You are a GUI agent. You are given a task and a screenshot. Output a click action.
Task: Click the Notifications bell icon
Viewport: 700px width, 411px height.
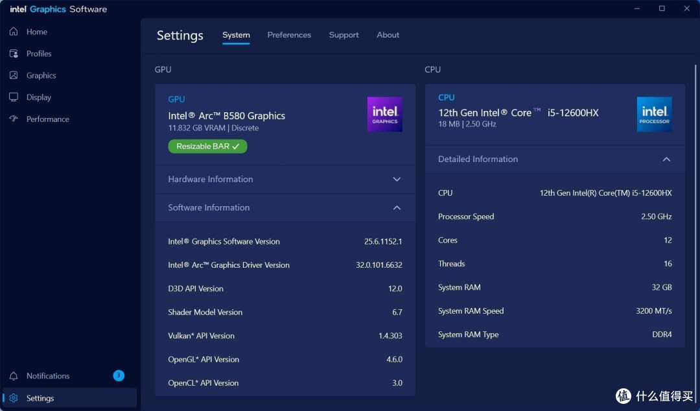coord(14,376)
